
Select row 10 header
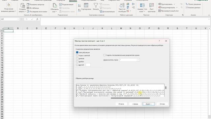click(2, 53)
